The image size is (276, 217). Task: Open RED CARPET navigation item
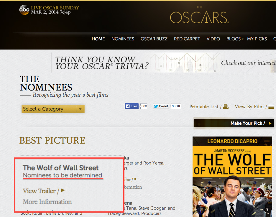187,39
